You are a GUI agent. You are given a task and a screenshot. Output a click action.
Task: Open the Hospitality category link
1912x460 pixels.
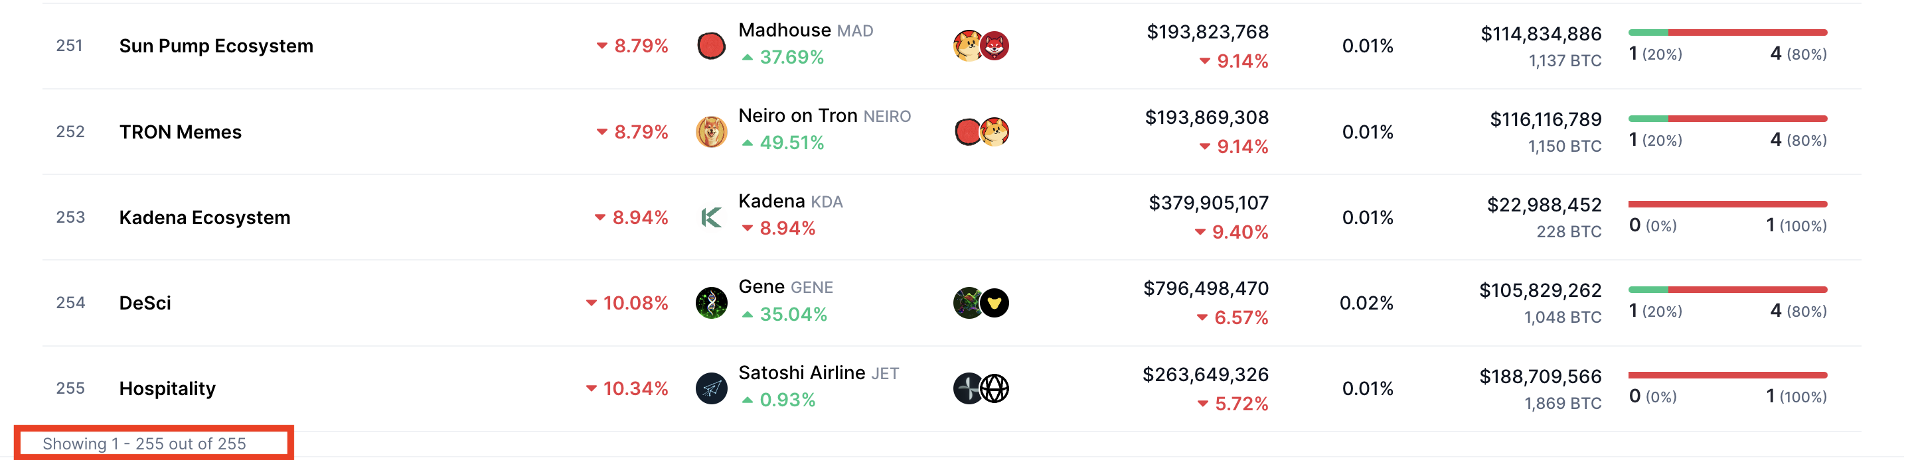pos(167,388)
